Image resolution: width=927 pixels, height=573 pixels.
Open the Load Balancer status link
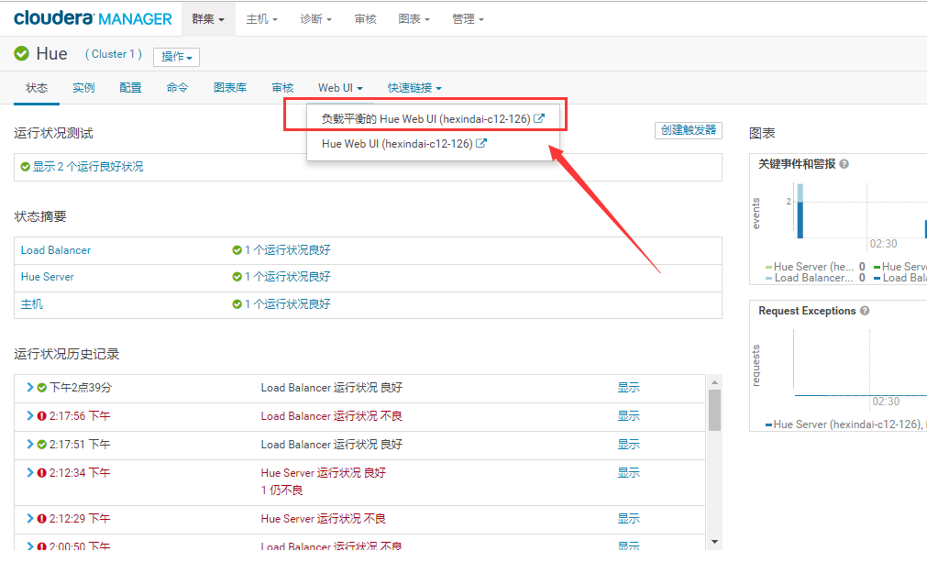click(x=55, y=249)
